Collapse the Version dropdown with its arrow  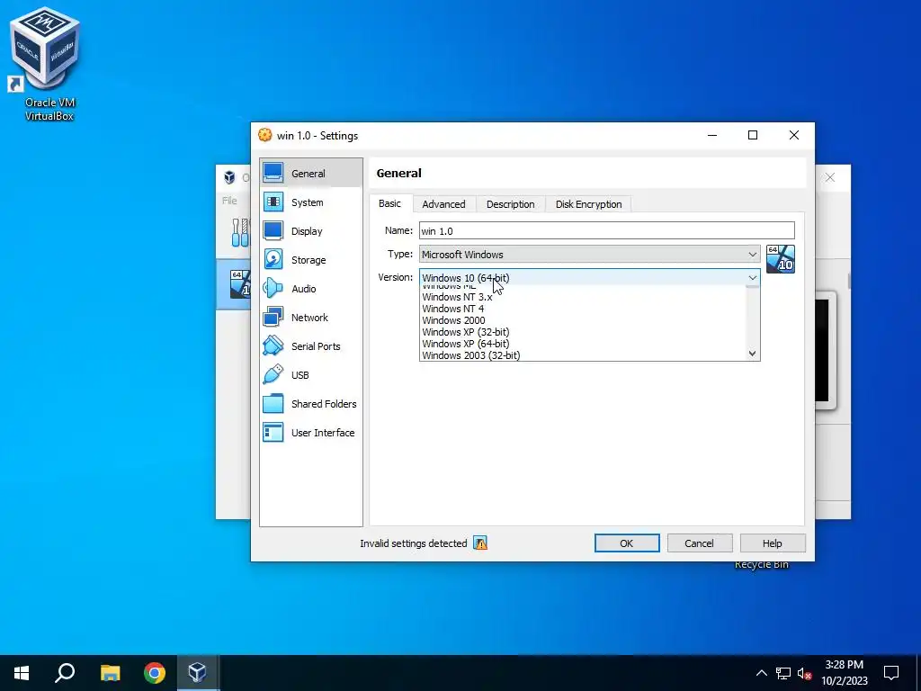(x=753, y=277)
